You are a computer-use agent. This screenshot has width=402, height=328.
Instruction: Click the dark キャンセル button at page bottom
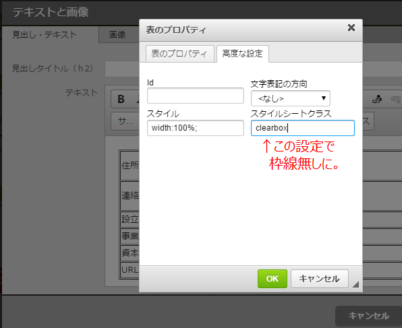(x=368, y=316)
